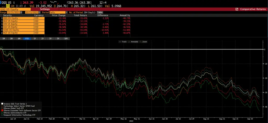268x123 pixels.
Task: Select the 6M time range
Action: click(x=19, y=39)
